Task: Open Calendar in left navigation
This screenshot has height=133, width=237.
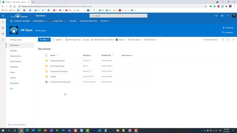Action: [13, 51]
